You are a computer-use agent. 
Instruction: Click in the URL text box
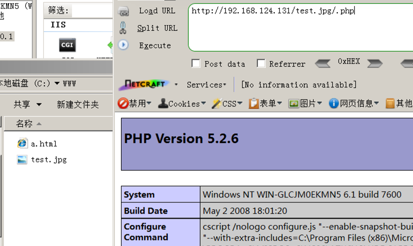pyautogui.click(x=301, y=27)
